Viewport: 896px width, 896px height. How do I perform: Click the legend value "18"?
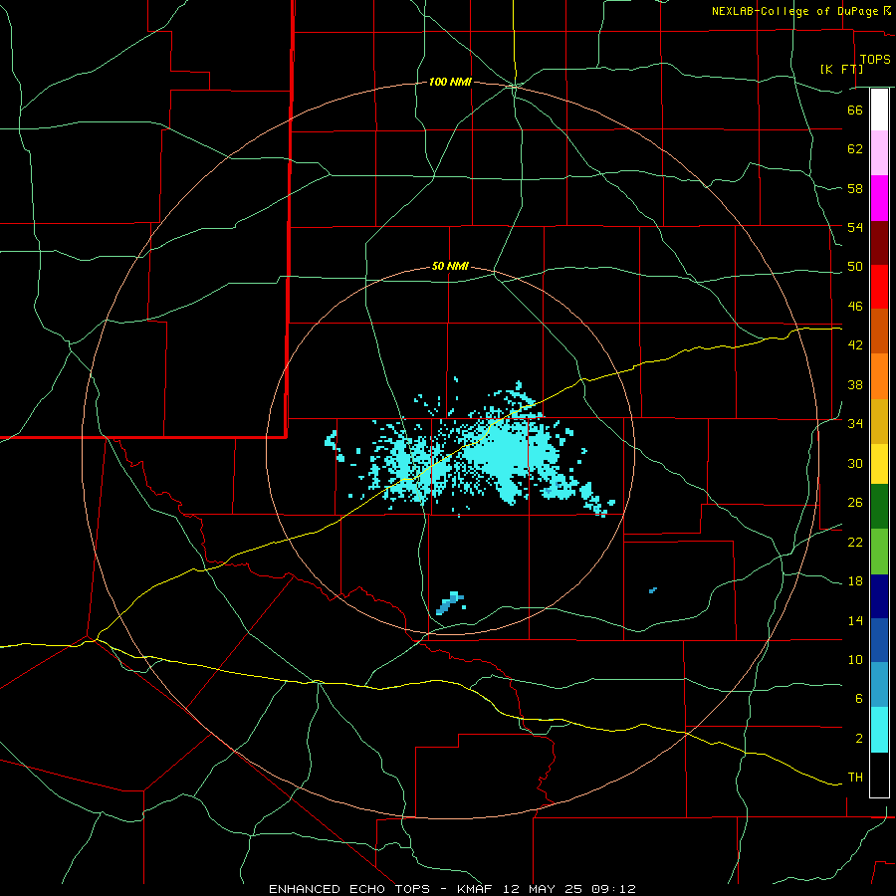point(855,581)
